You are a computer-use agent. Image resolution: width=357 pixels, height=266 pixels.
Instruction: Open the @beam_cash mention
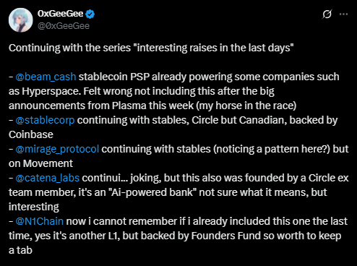tap(46, 77)
